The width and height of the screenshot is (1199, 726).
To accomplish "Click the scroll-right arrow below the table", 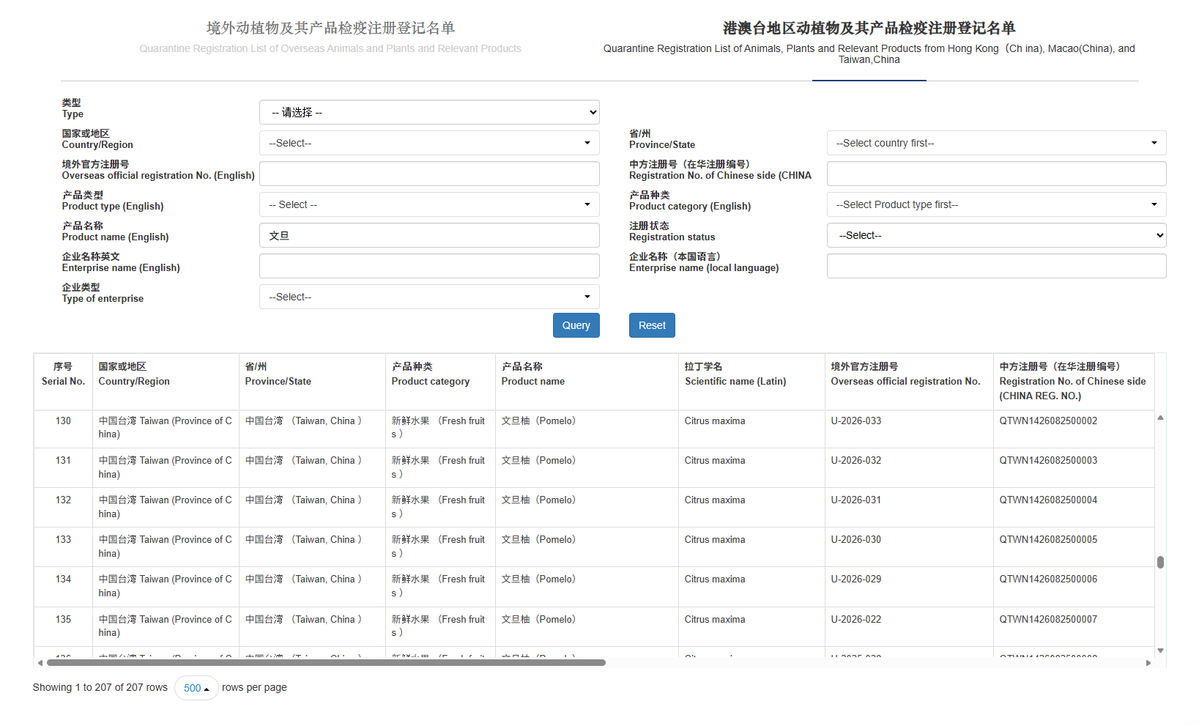I will coord(1148,663).
